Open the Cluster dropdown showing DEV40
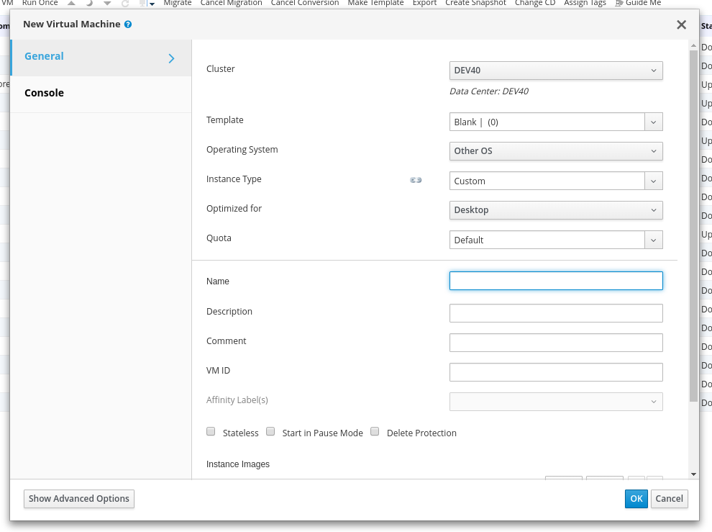This screenshot has height=532, width=712. coord(555,71)
